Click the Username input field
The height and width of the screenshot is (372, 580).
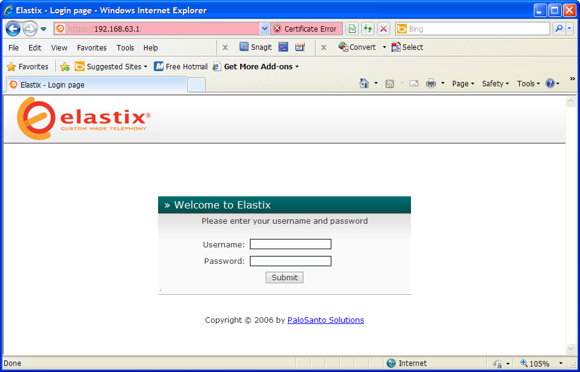[291, 244]
